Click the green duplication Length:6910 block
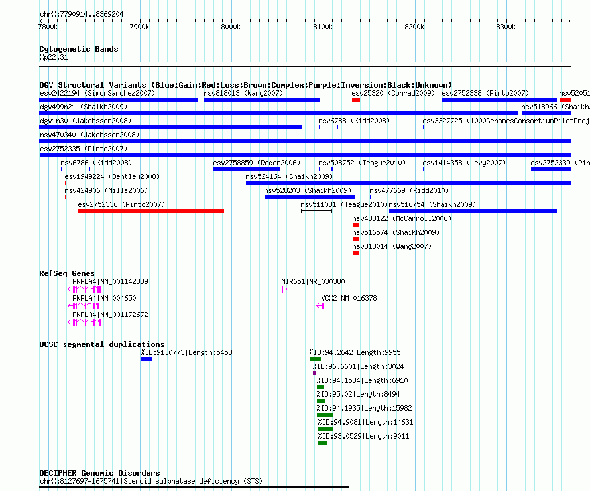This screenshot has height=491, width=590. [x=321, y=387]
